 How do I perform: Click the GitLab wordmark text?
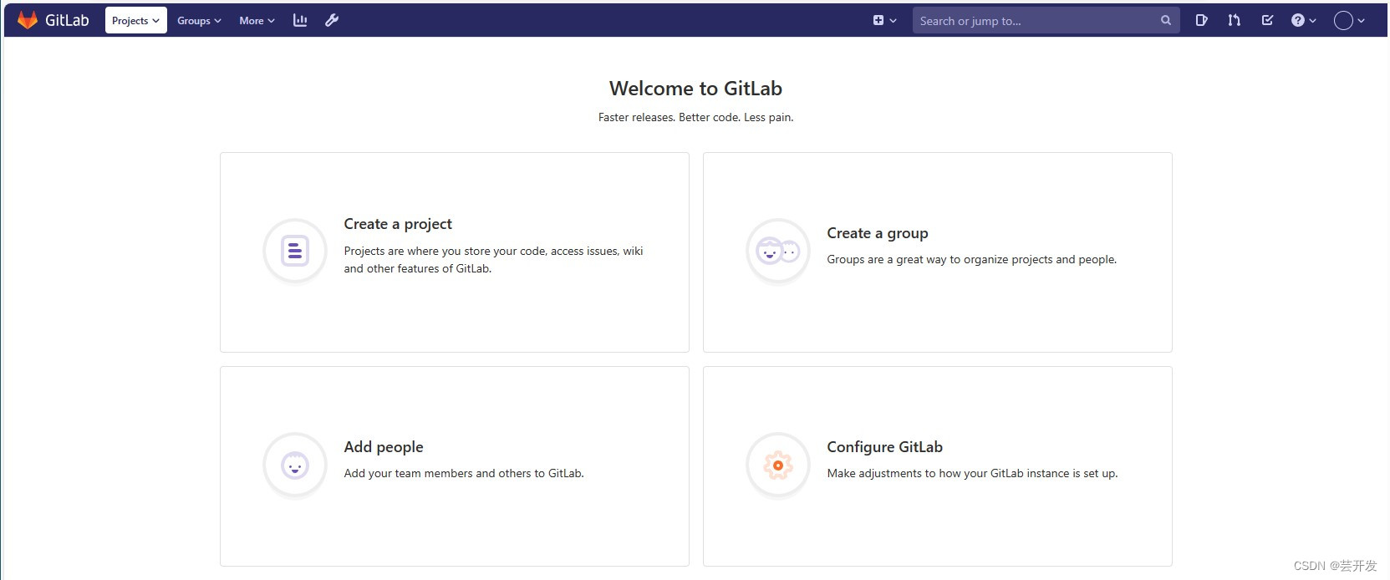pos(67,21)
